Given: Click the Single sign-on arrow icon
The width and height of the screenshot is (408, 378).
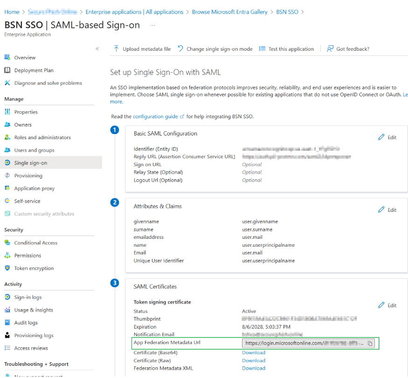Looking at the screenshot, I should [x=7, y=162].
